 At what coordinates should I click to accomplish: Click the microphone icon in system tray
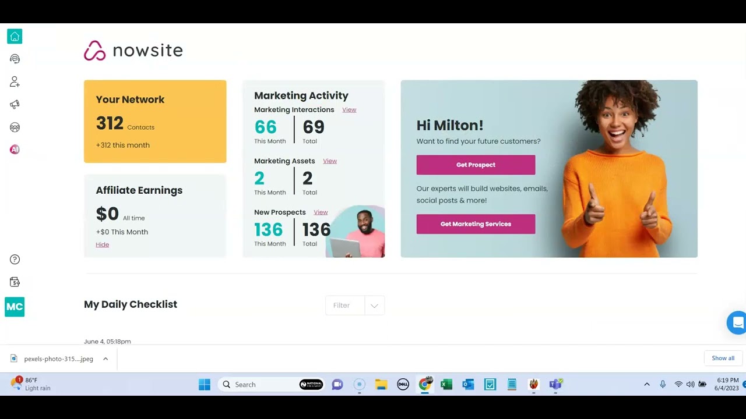[x=663, y=384]
